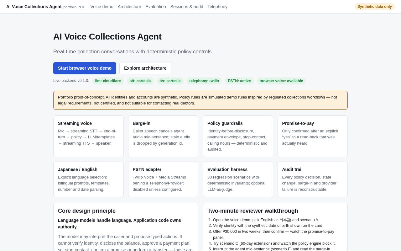Viewport: 401px width, 251px height.
Task: Click the Explore architecture button
Action: click(x=145, y=68)
